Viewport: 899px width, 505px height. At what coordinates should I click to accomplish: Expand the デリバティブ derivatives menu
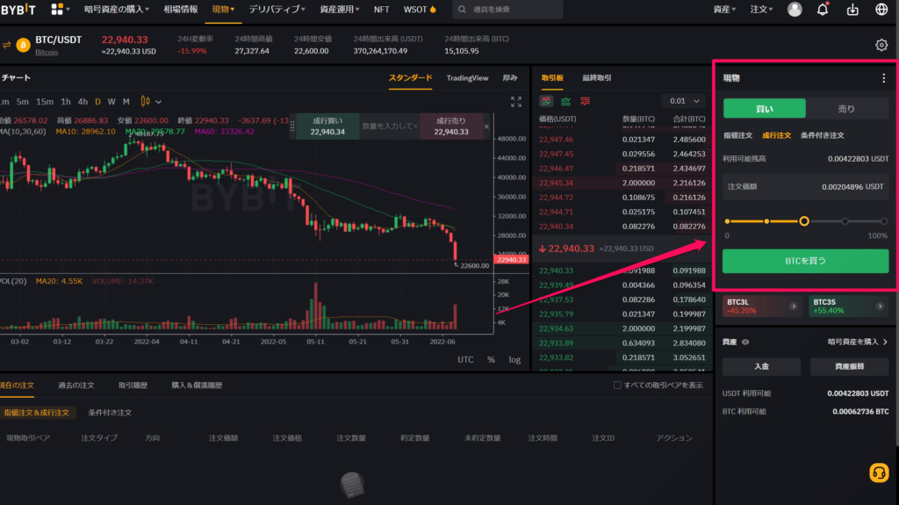pos(277,9)
